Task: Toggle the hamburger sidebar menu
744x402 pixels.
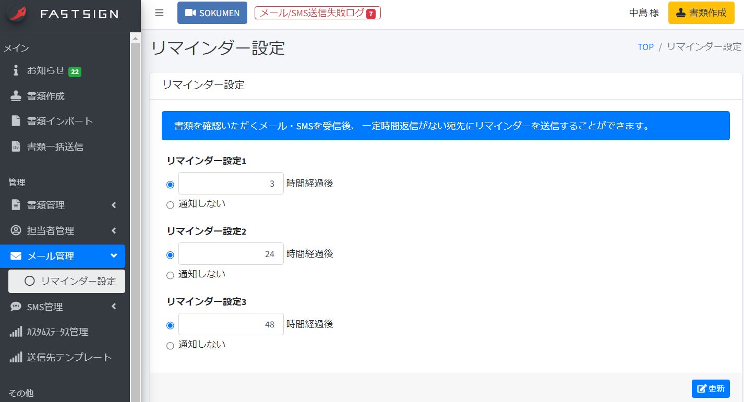Action: pyautogui.click(x=160, y=13)
